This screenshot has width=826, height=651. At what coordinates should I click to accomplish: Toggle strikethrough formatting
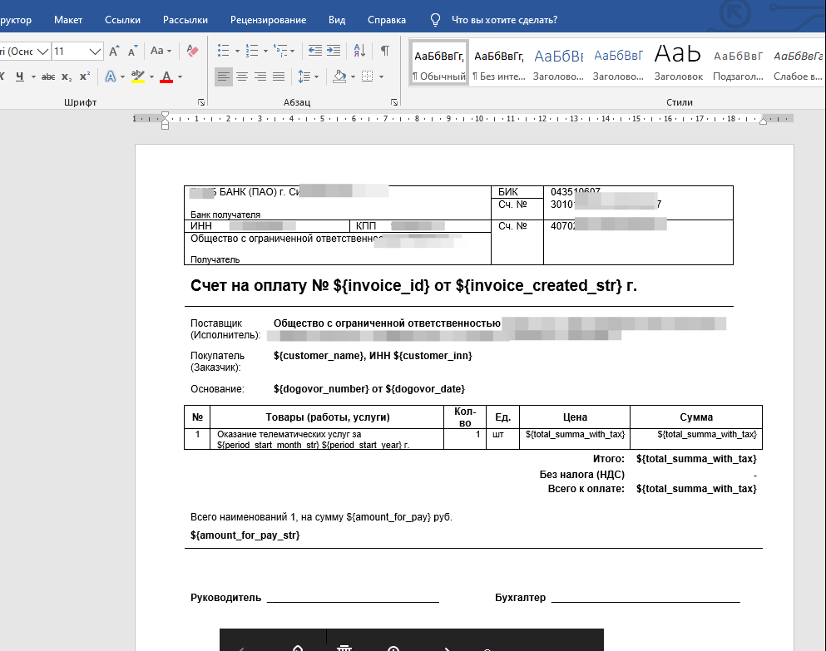click(47, 76)
